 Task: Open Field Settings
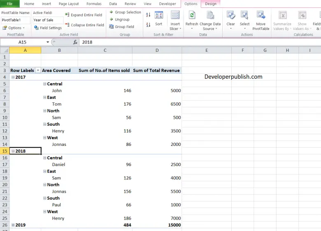[x=48, y=28]
